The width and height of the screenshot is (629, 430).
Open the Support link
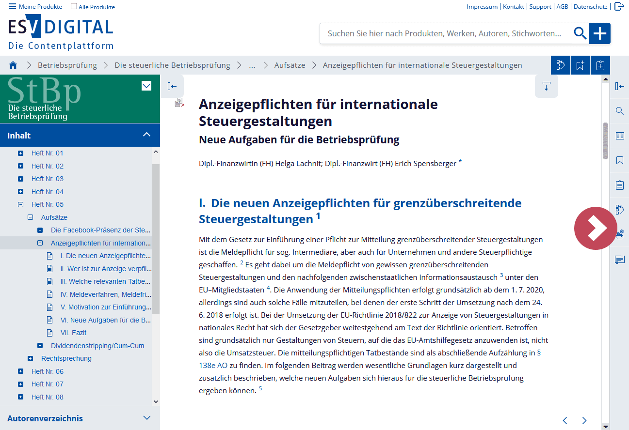click(540, 7)
